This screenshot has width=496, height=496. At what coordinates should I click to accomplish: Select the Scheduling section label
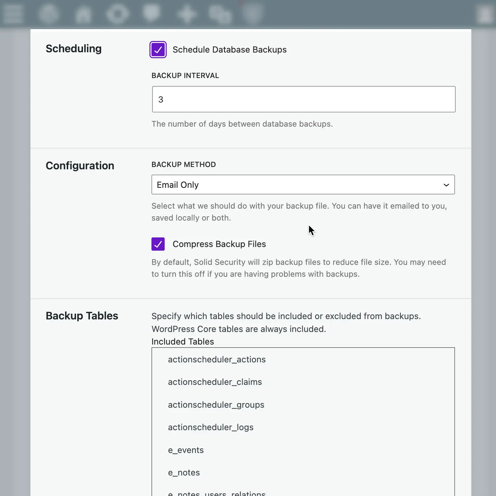(73, 49)
